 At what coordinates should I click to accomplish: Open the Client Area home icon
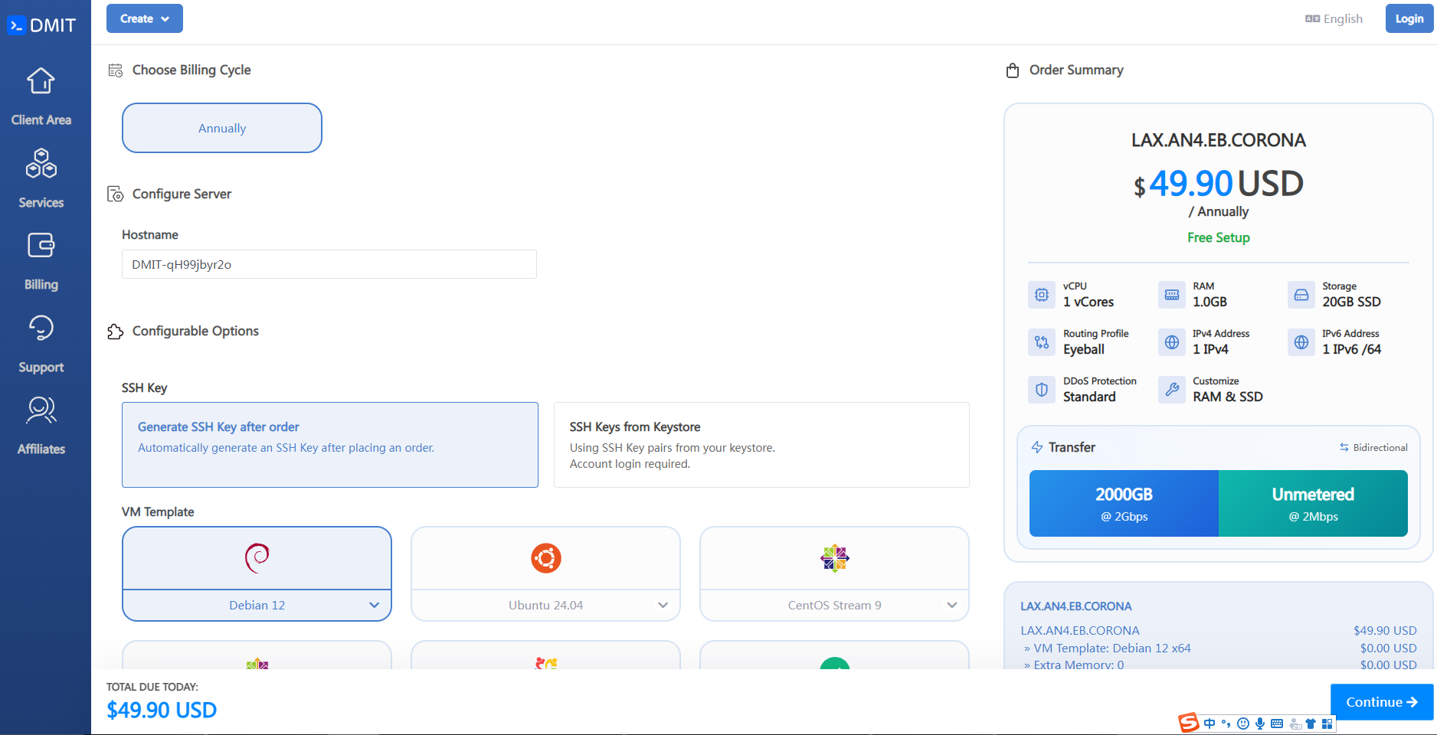tap(41, 81)
